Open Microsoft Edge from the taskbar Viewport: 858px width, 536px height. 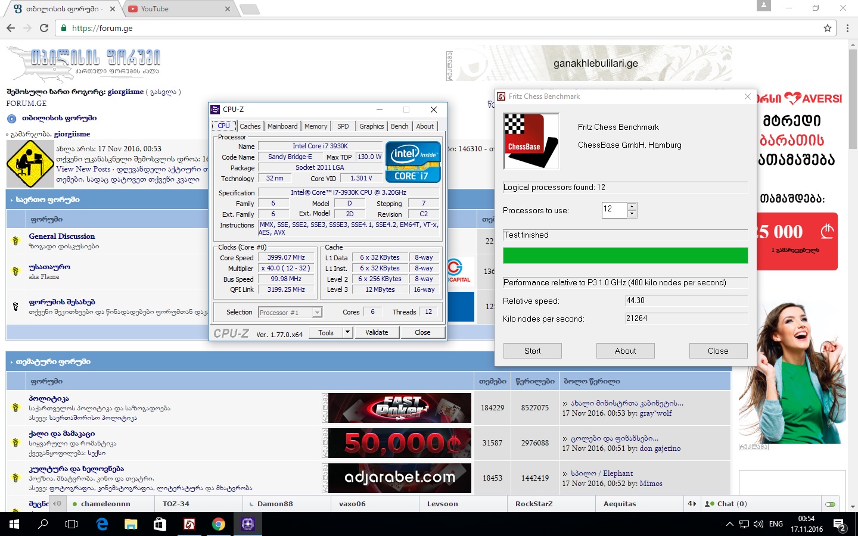102,524
